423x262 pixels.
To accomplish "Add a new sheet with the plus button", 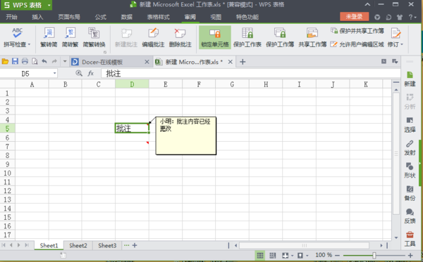I will point(135,245).
